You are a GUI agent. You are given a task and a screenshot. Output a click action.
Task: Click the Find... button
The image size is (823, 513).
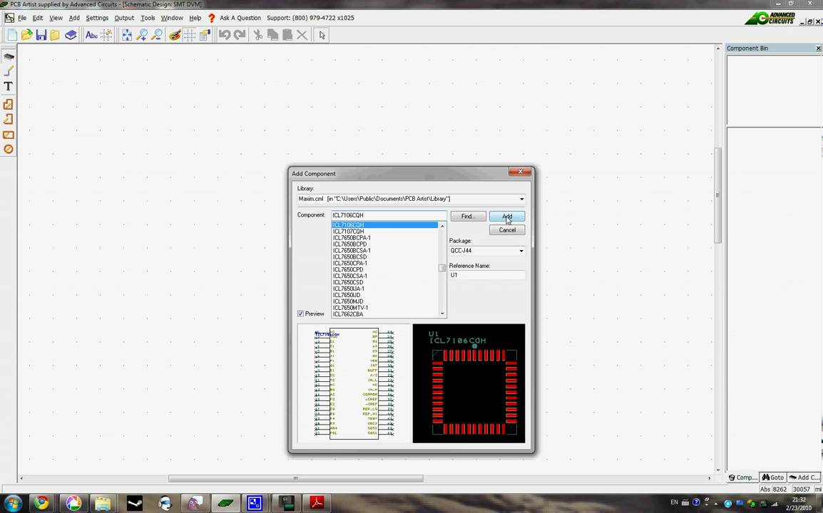468,216
